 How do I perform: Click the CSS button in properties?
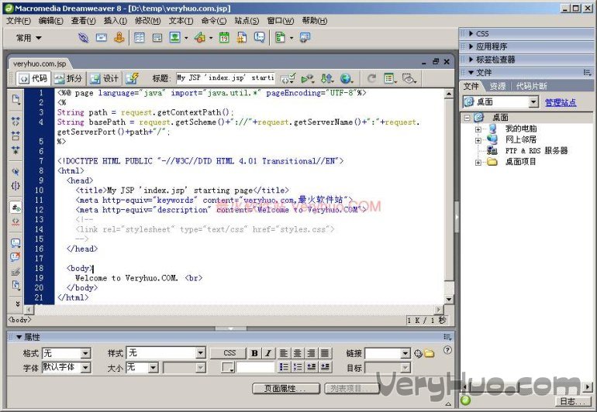coord(229,353)
